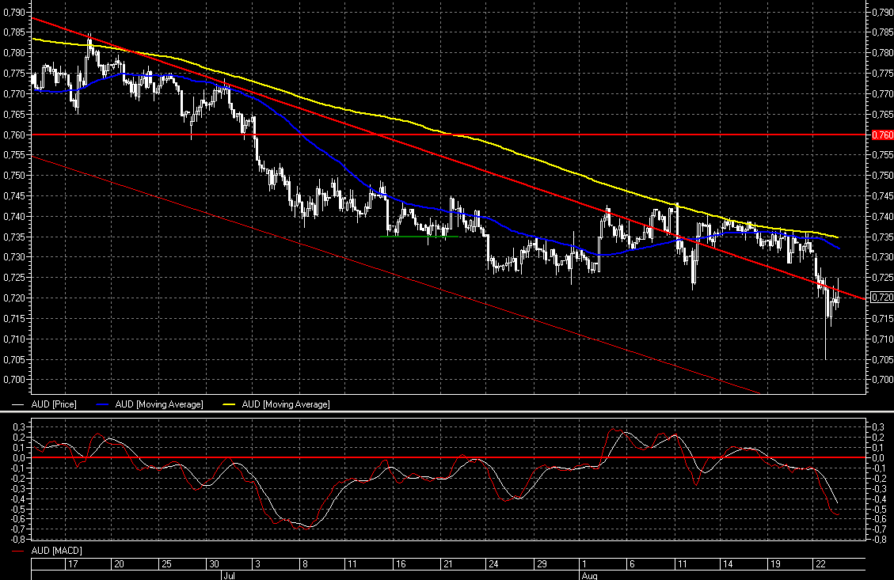Viewport: 894px width, 580px height.
Task: Select the AUD [MACD] legend label
Action: pyautogui.click(x=56, y=550)
